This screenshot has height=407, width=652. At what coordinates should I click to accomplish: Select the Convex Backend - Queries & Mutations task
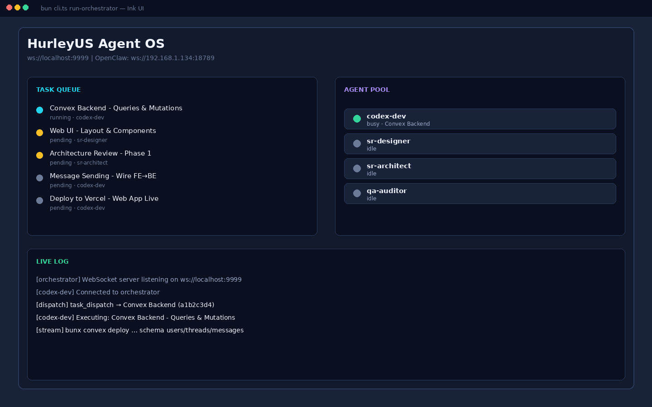[116, 108]
